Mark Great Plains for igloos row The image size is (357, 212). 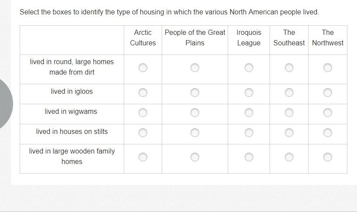point(194,92)
